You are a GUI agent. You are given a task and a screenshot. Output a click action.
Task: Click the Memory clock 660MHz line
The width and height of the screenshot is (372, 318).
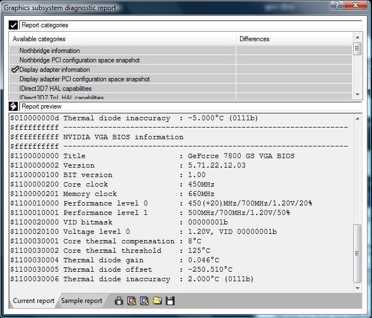112,194
